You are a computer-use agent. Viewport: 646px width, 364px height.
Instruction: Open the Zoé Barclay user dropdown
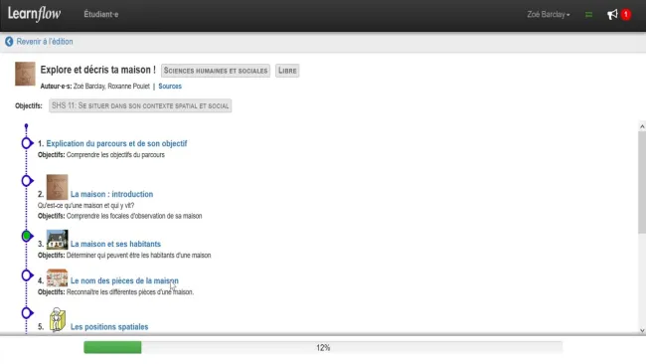point(549,15)
